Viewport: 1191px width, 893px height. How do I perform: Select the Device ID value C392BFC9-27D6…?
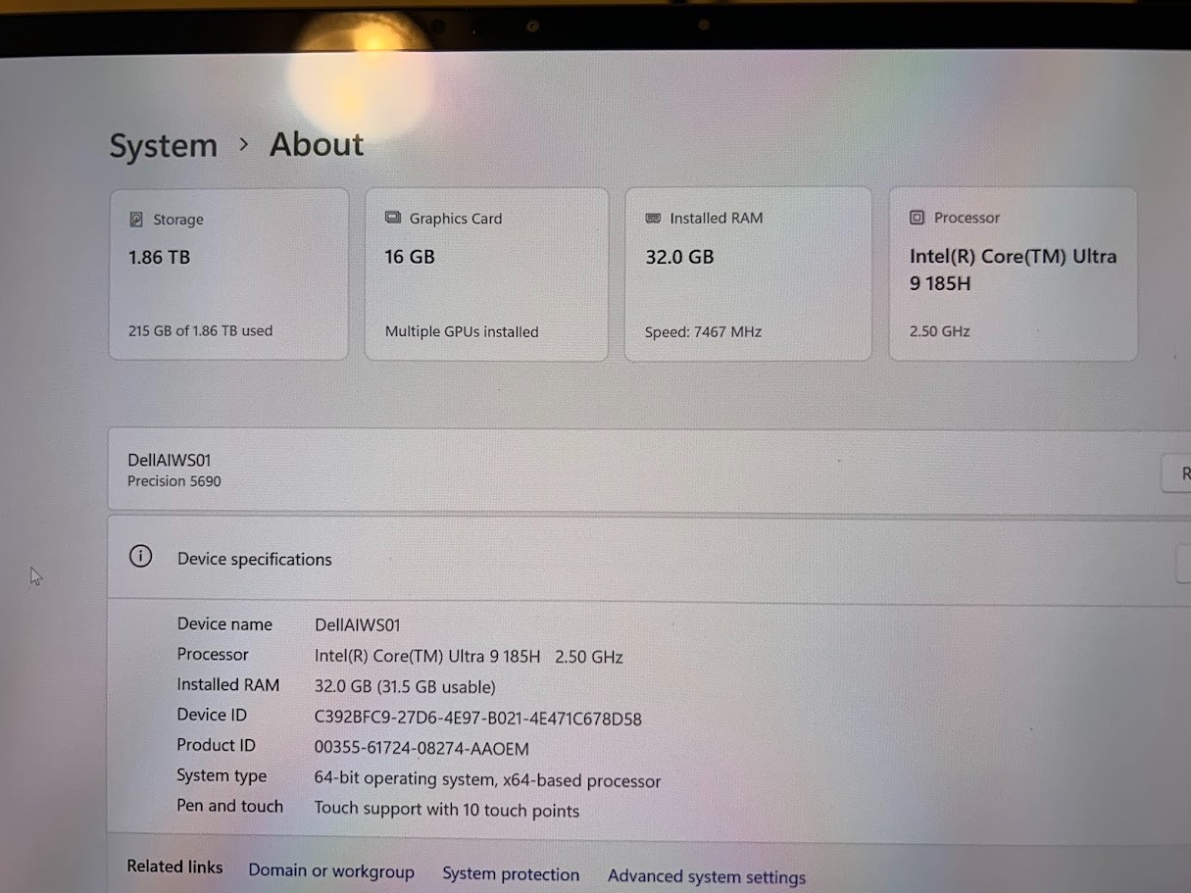click(477, 719)
